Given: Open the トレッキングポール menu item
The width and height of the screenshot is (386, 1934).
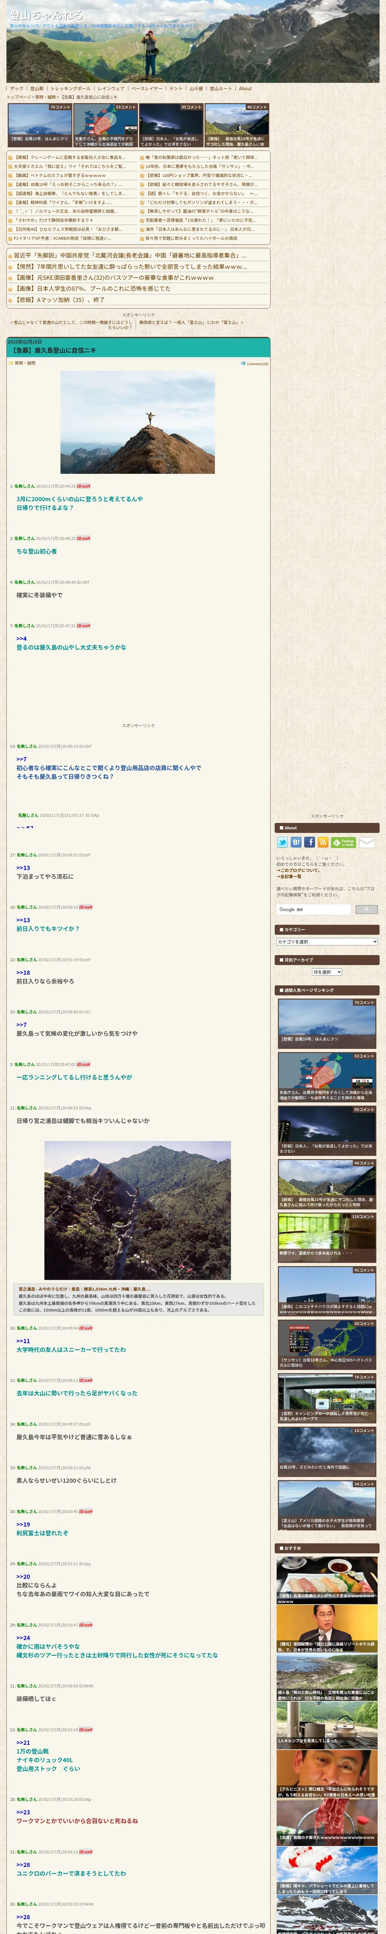Looking at the screenshot, I should [70, 89].
